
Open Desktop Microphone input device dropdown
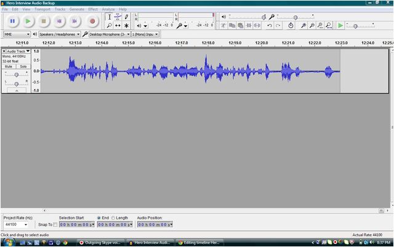coord(110,34)
